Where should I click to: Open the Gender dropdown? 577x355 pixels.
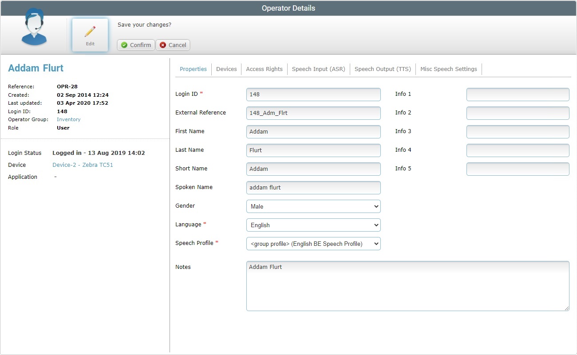pos(313,206)
